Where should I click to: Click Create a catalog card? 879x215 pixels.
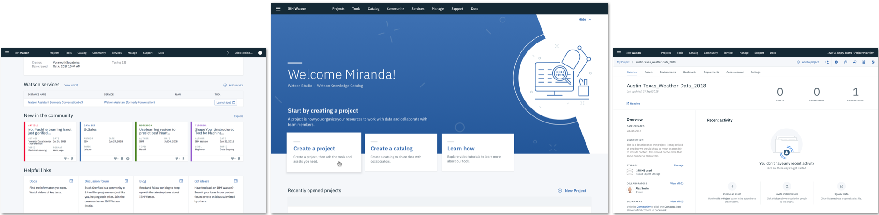(401, 152)
